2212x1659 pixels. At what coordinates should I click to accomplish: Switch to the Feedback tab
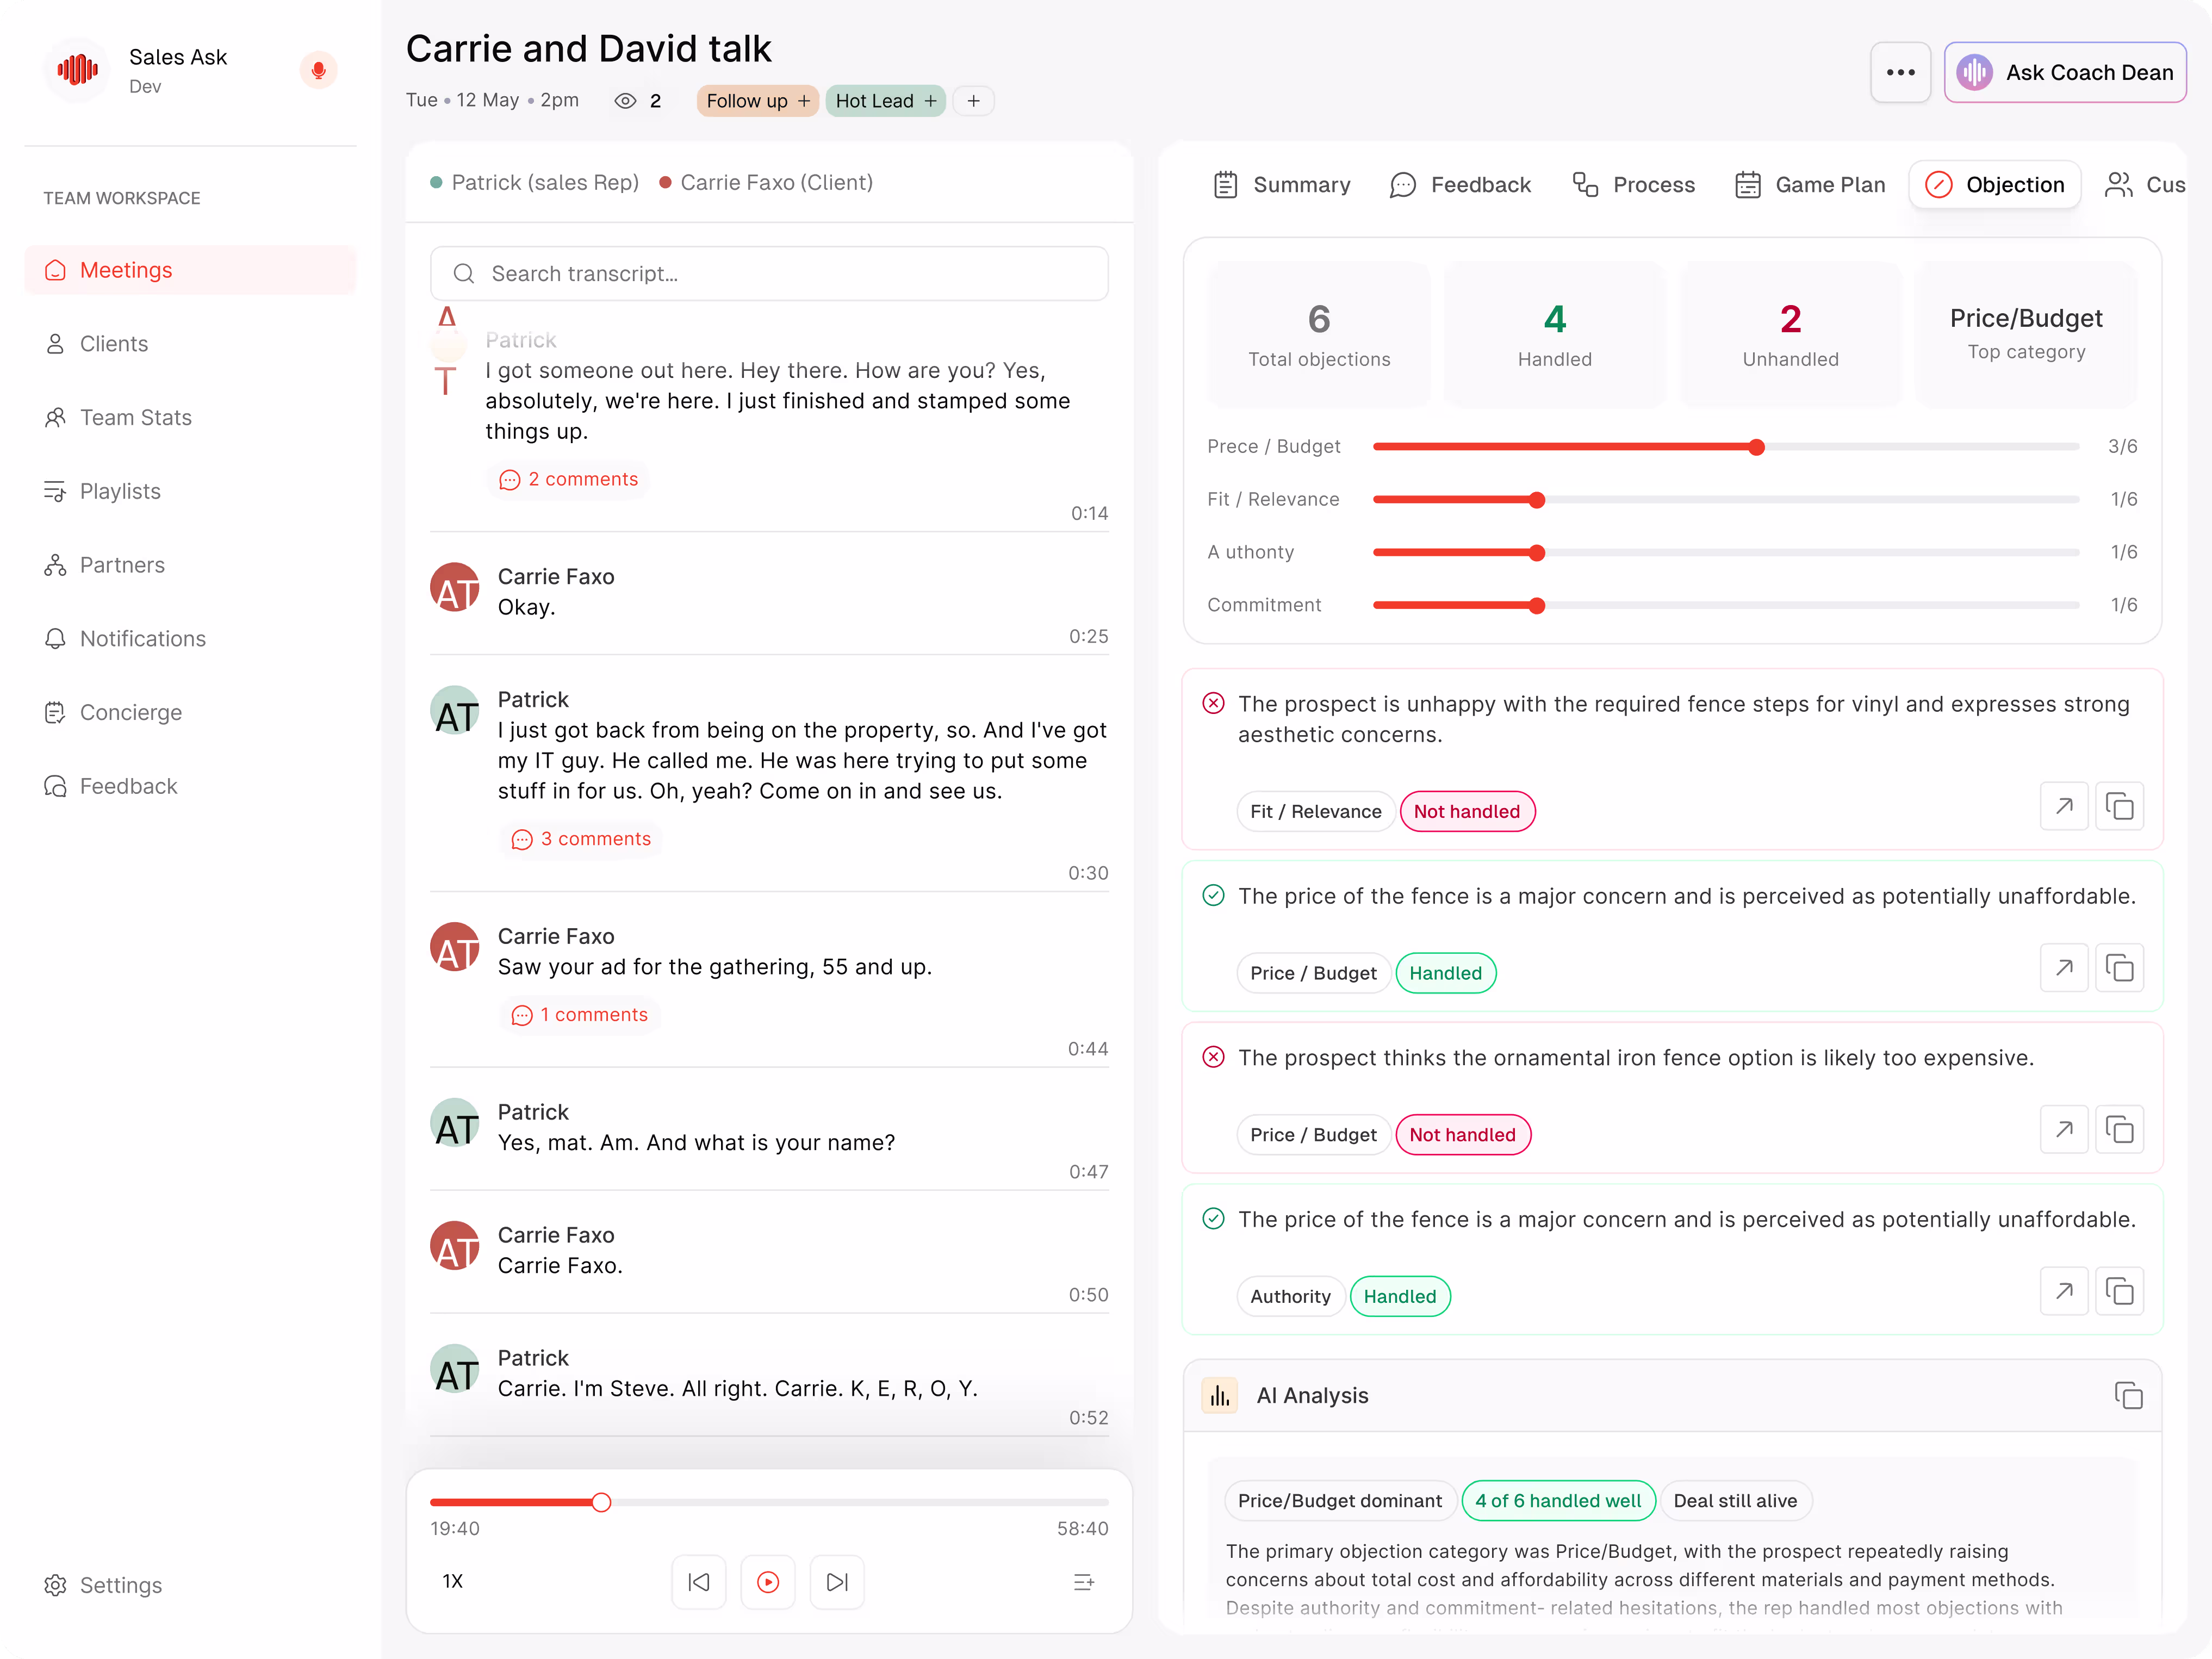tap(1460, 185)
